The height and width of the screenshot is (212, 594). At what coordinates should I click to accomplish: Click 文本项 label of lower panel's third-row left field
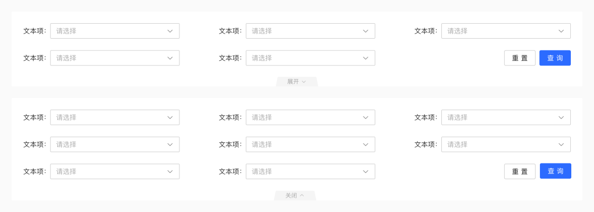coord(35,171)
